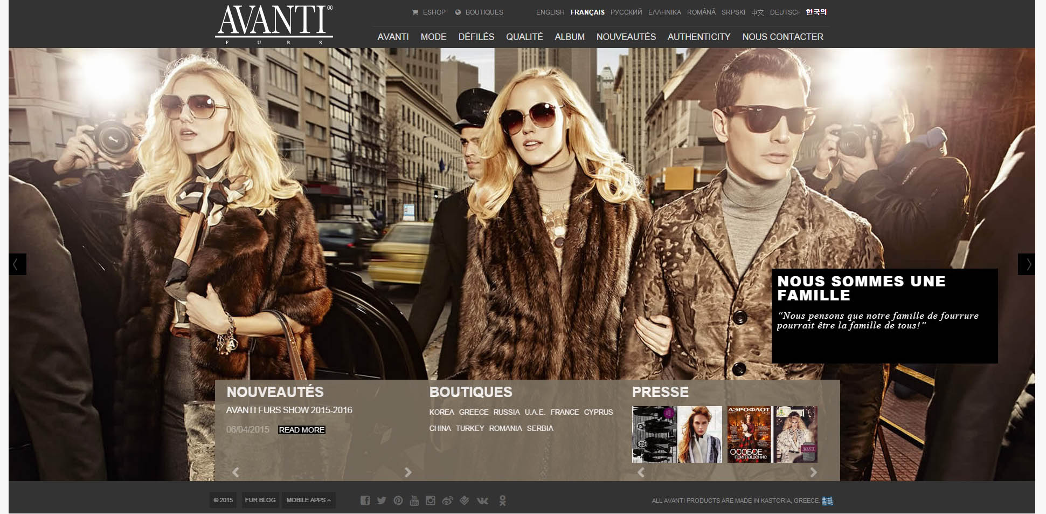Select the KOREA boutique link
The height and width of the screenshot is (514, 1046).
coord(442,412)
